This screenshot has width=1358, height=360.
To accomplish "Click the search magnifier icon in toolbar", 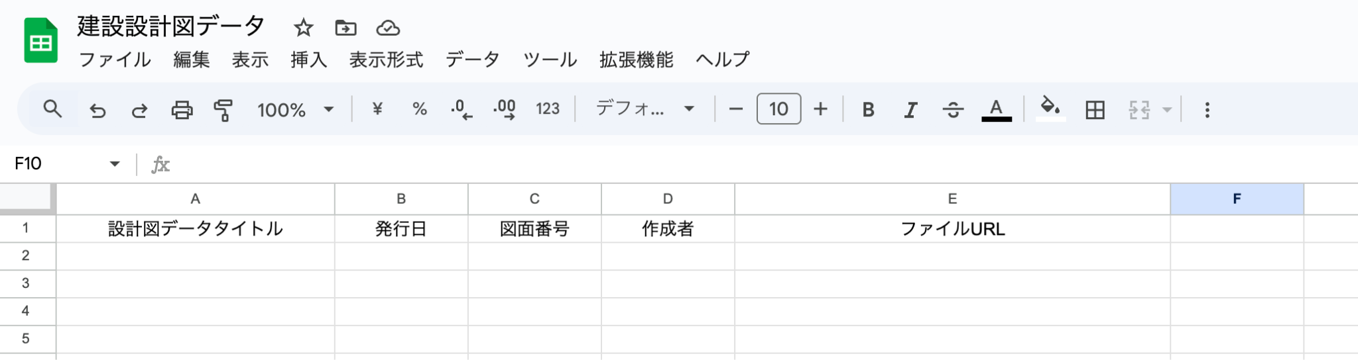I will click(x=52, y=109).
